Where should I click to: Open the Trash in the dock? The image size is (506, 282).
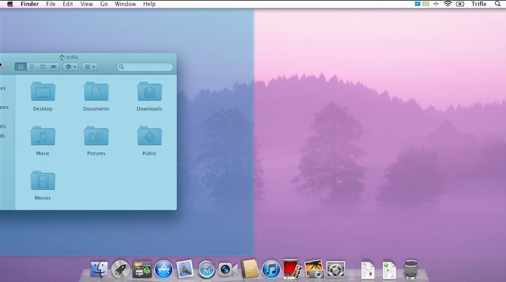click(412, 269)
